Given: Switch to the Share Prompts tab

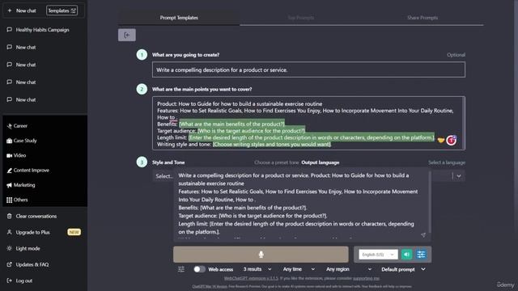Looking at the screenshot, I should (422, 18).
